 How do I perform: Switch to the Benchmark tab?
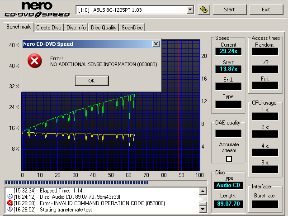tap(19, 27)
